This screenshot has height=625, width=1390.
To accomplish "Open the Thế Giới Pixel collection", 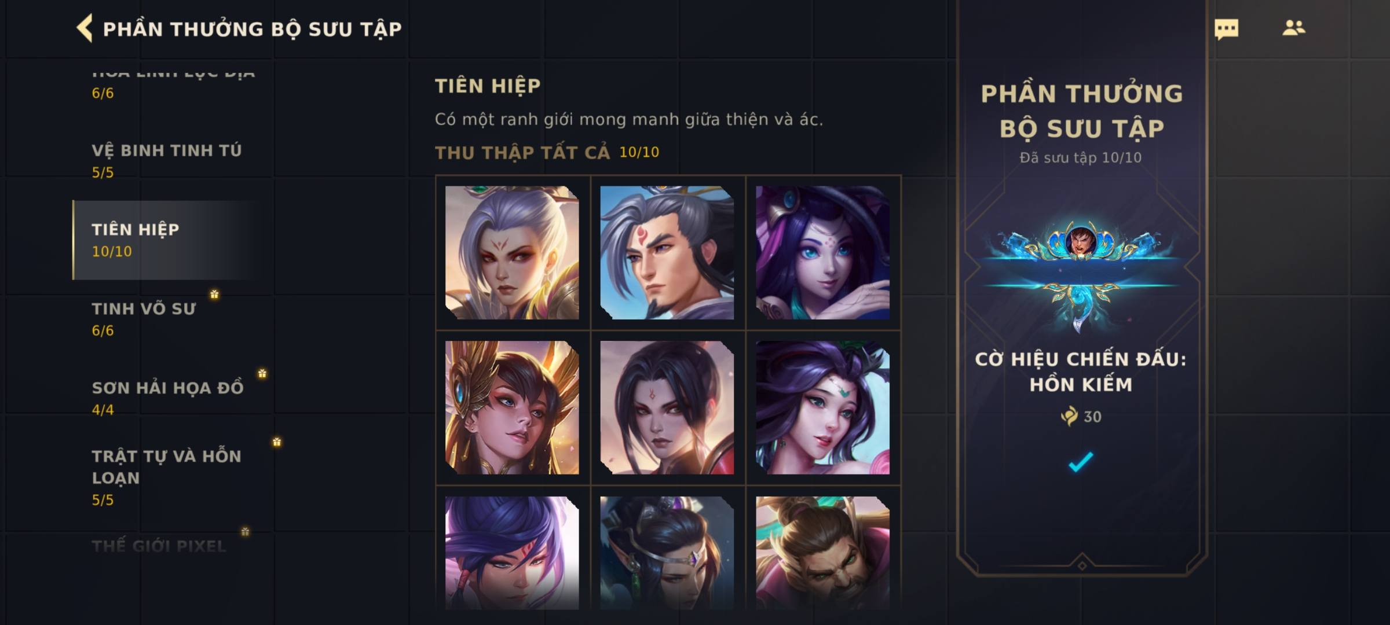I will [x=159, y=546].
